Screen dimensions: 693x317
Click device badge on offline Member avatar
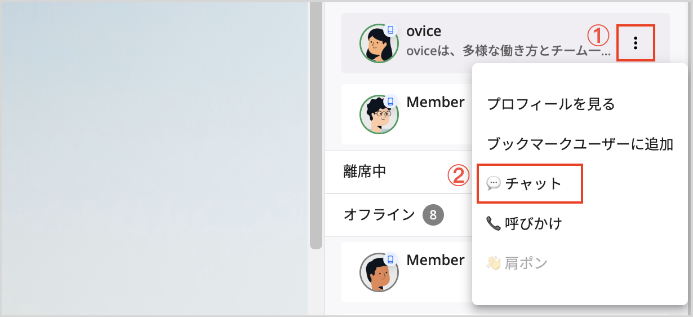coord(390,259)
